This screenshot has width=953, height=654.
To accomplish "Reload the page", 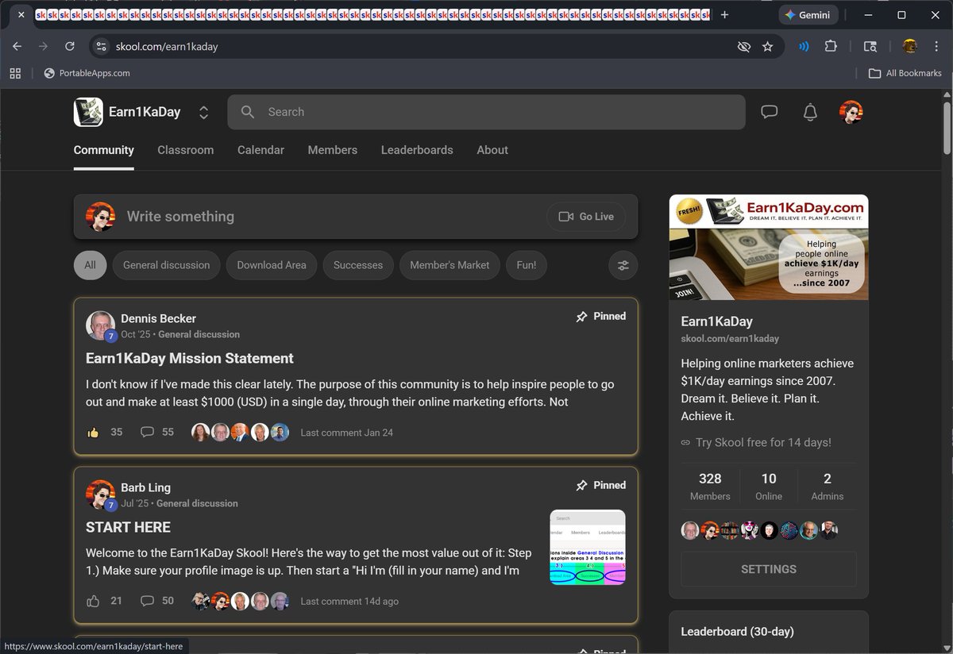I will [70, 47].
